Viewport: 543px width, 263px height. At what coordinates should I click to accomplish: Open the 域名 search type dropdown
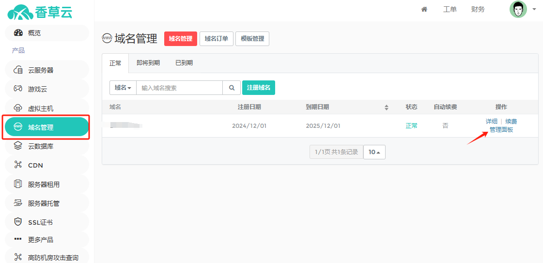click(123, 88)
